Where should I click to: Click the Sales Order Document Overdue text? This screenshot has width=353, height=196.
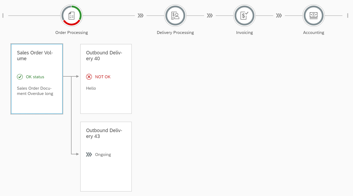[x=35, y=91]
